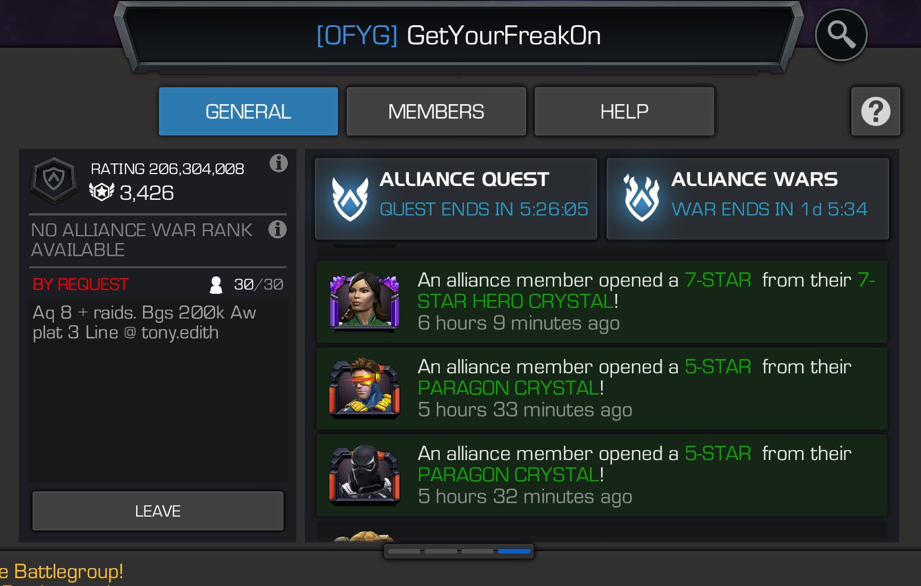
Task: Click the blue page indicator segment
Action: [514, 551]
